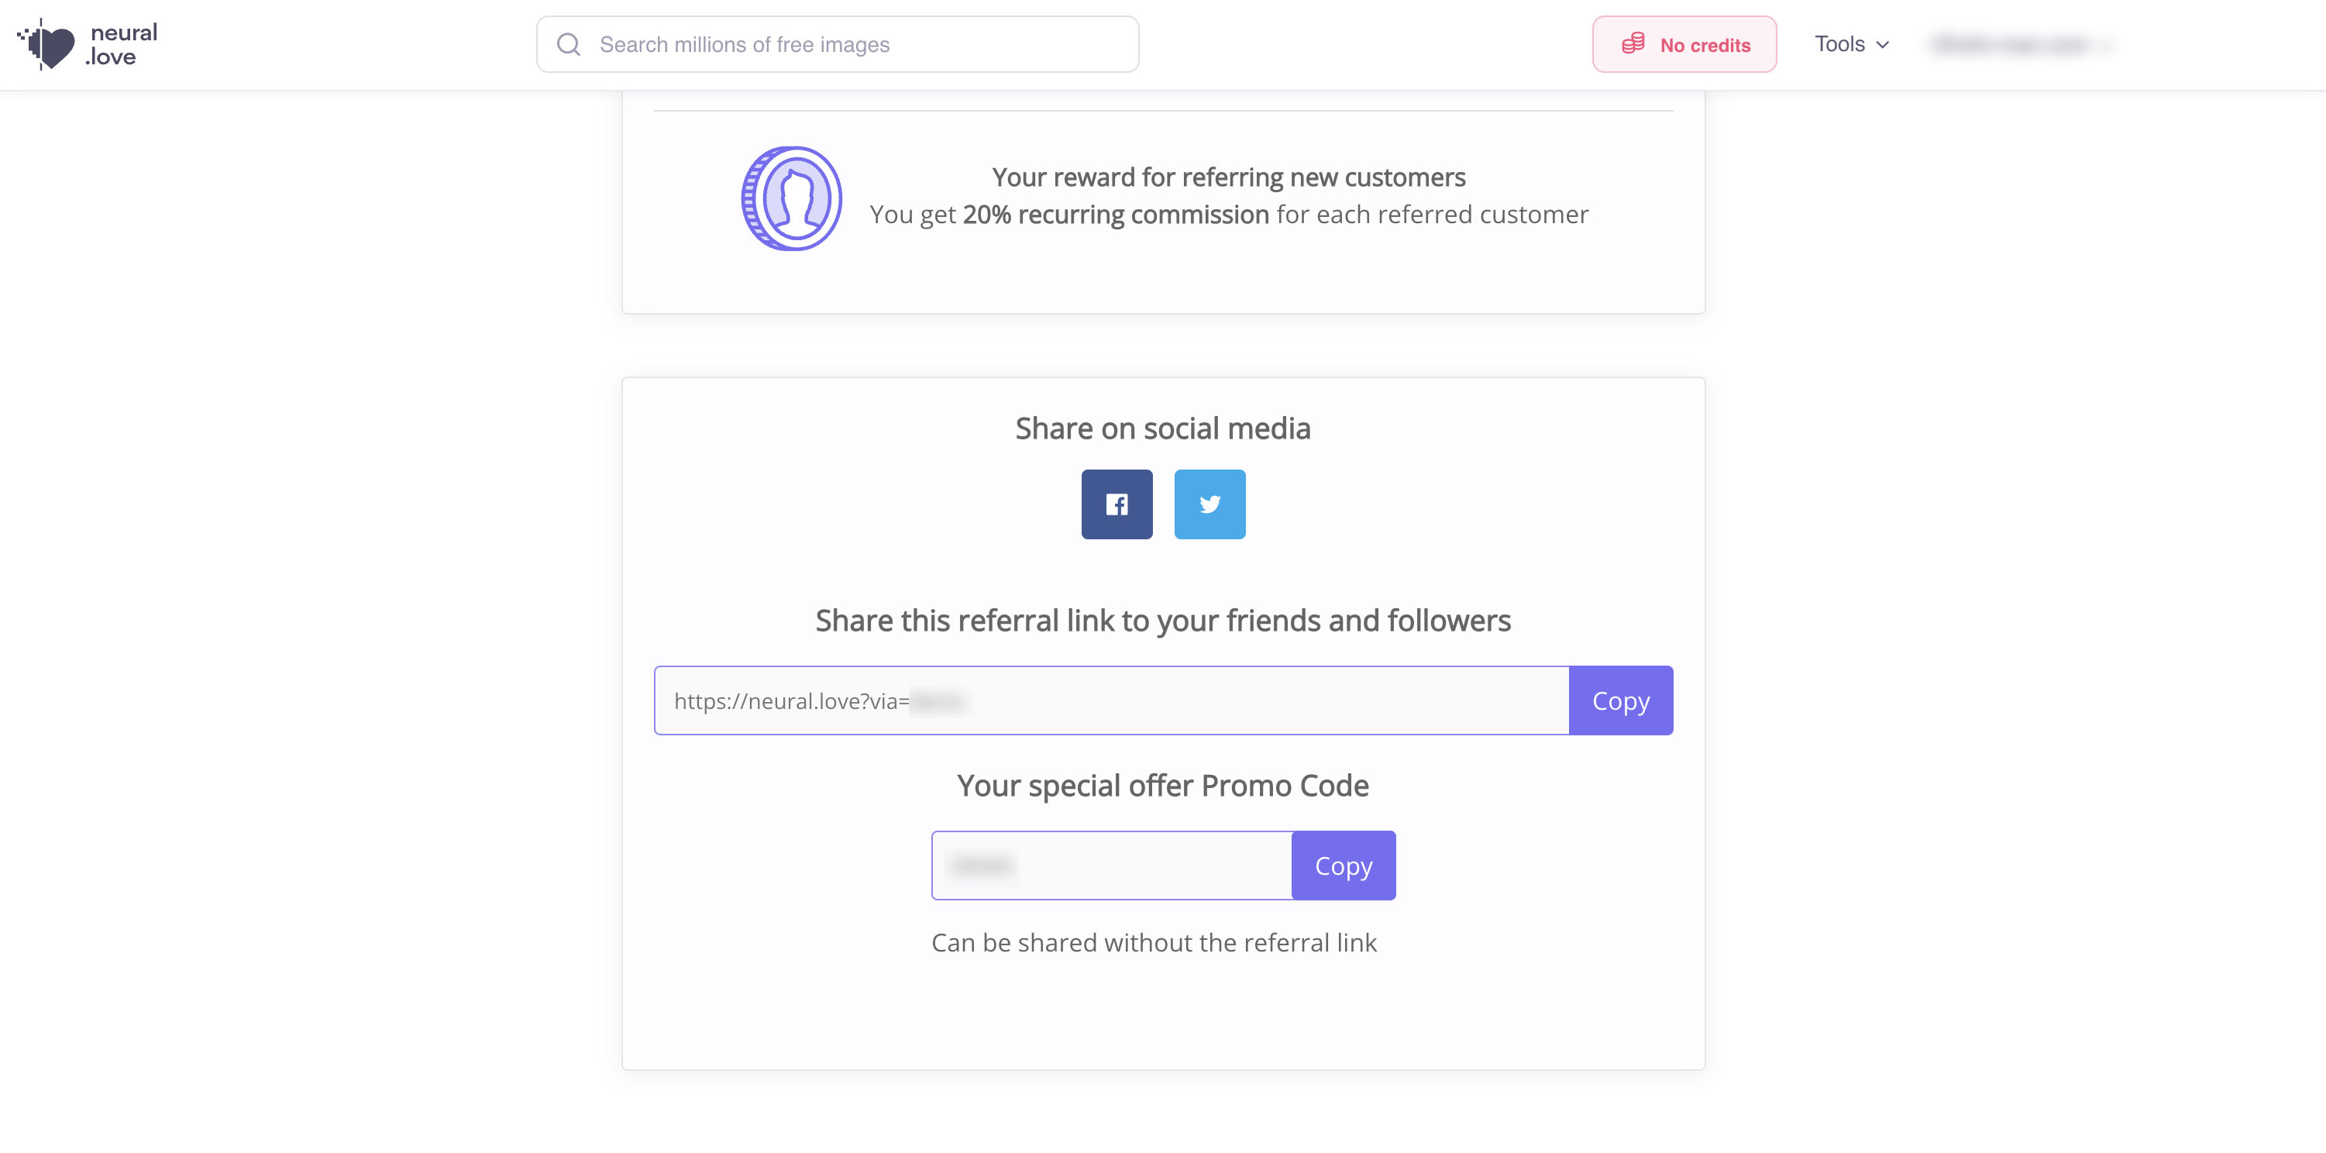Click the referral reward coin illustration
Viewport: 2326px width, 1153px height.
(791, 198)
